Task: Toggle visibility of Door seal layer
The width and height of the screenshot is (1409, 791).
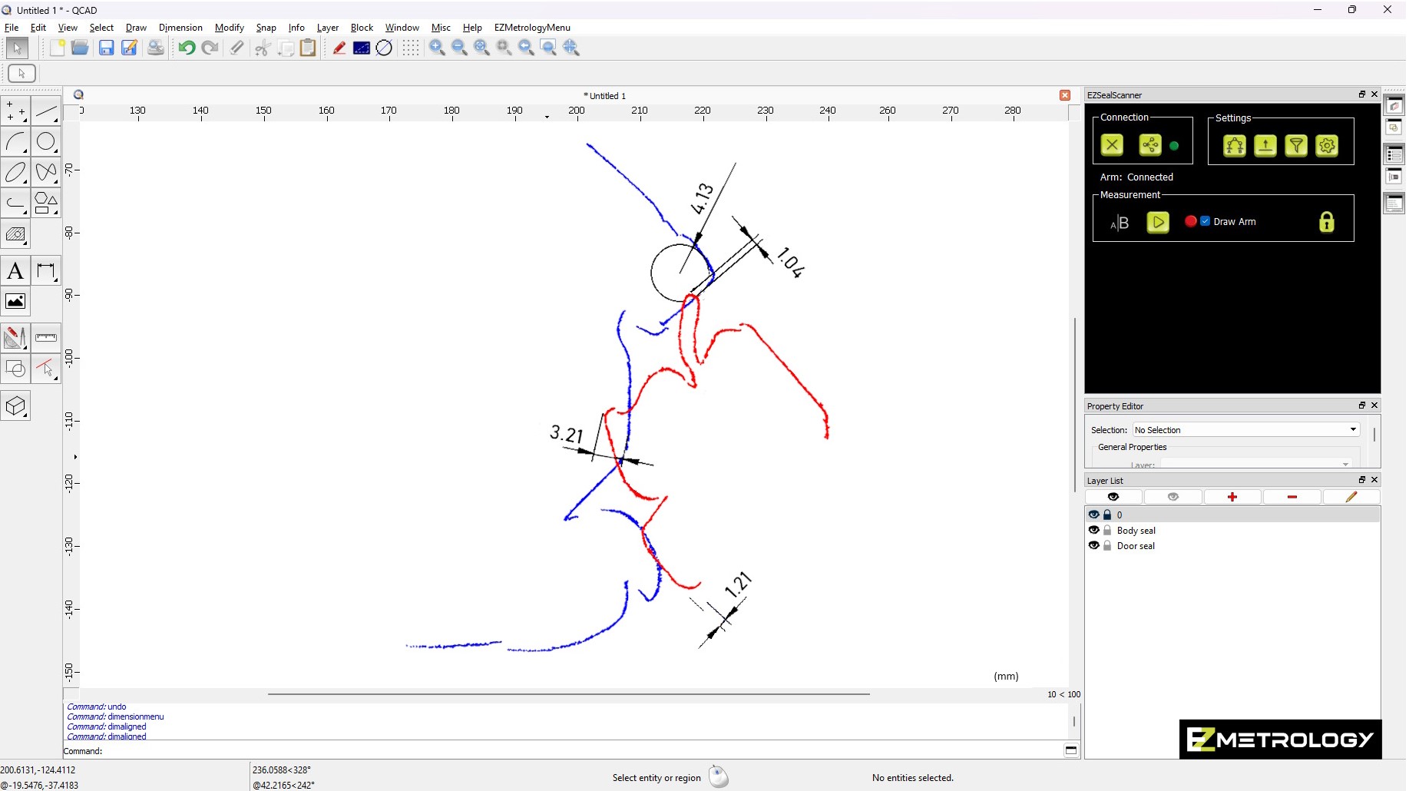Action: coord(1093,546)
